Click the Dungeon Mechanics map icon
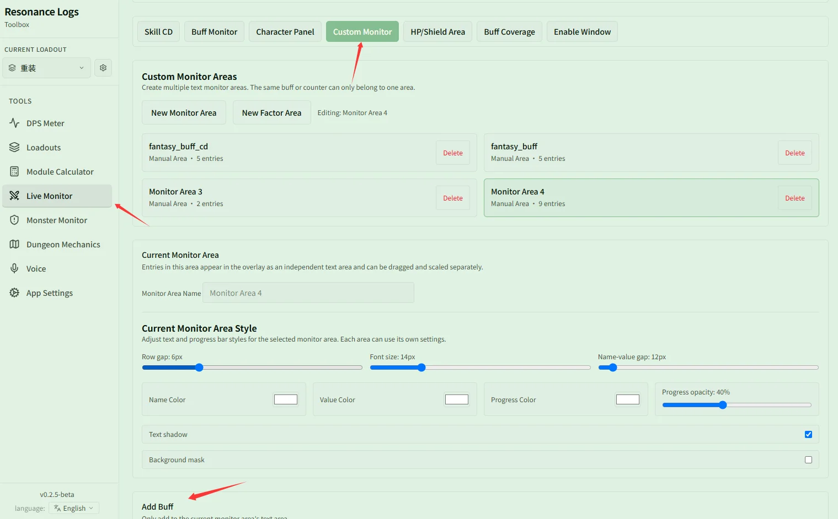Viewport: 838px width, 519px height. point(14,244)
